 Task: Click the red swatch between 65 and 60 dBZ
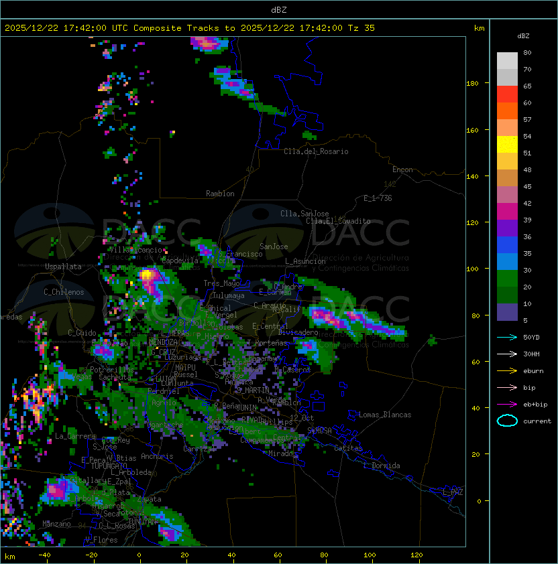tap(507, 94)
